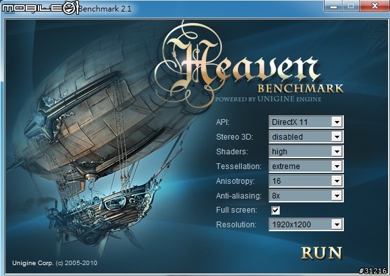Viewport: 390px width, 276px height.
Task: Expand the Shaders dropdown set to high
Action: click(306, 151)
